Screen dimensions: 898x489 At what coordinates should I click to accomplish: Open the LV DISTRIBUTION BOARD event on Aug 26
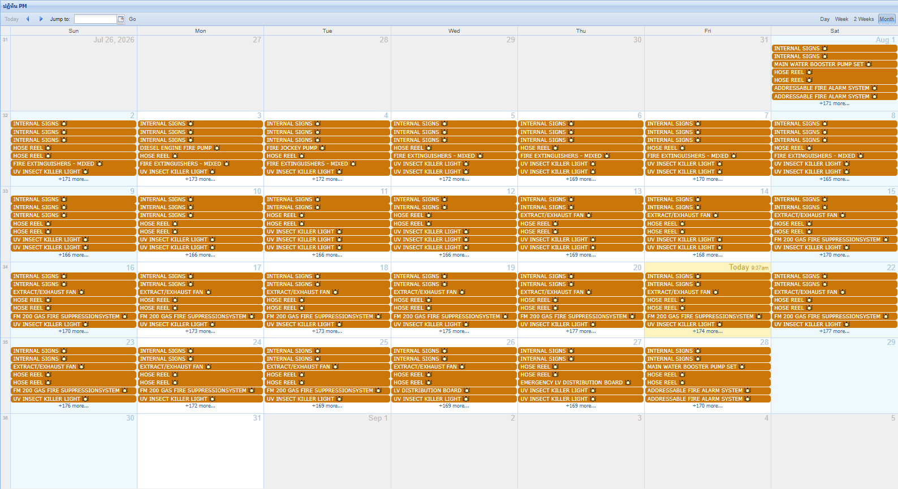(454, 391)
